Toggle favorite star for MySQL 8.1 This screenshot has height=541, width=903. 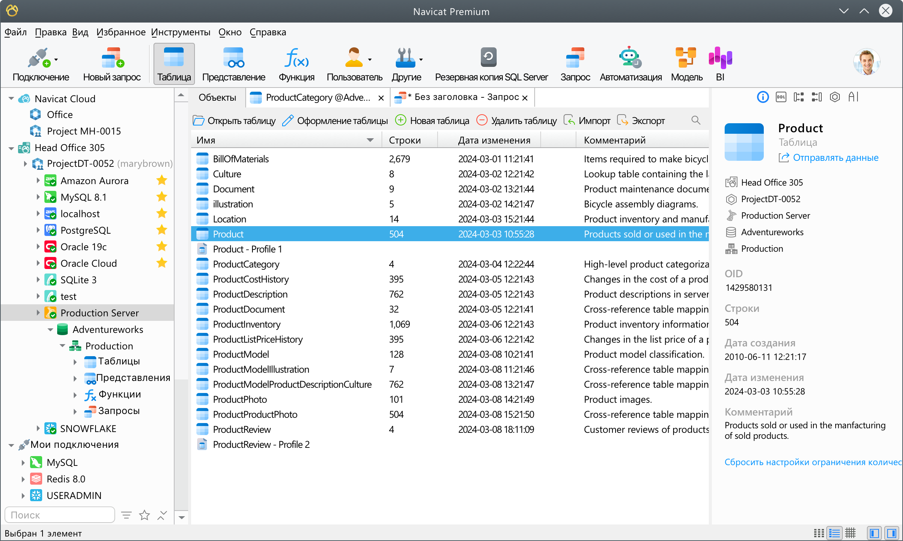pos(162,197)
